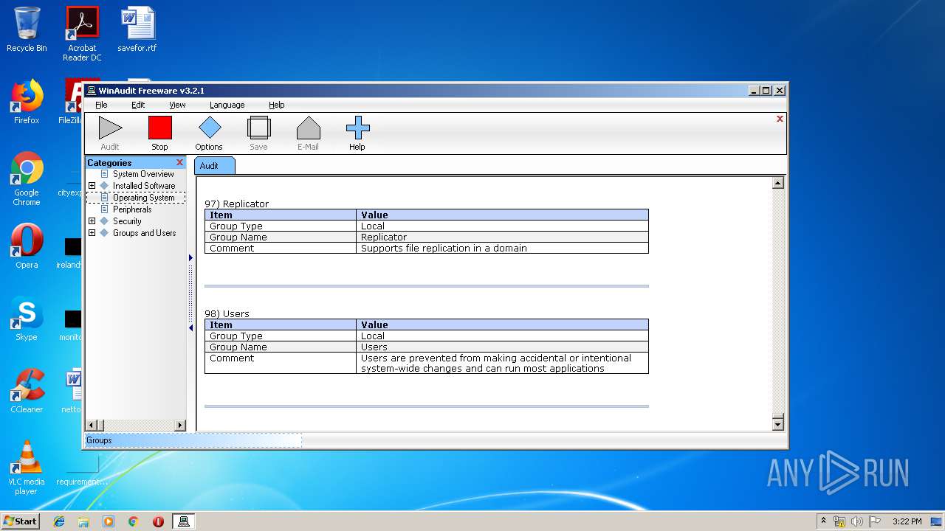Select Installed Software category
Image resolution: width=945 pixels, height=531 pixels.
[144, 186]
